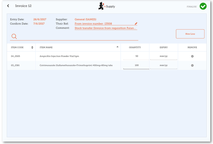Click the Quantity column header

click(x=135, y=47)
